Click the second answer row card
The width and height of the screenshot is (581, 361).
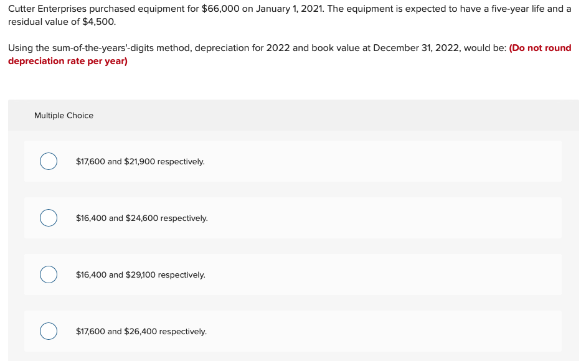pyautogui.click(x=293, y=218)
